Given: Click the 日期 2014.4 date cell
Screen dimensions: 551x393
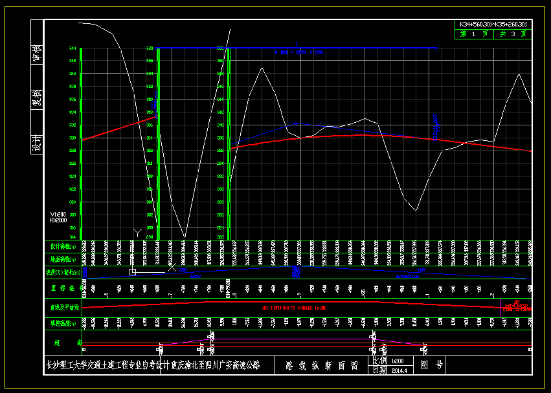Looking at the screenshot, I should pos(389,370).
